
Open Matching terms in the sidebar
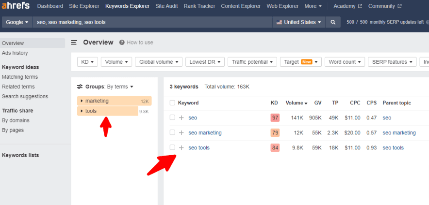(x=20, y=77)
